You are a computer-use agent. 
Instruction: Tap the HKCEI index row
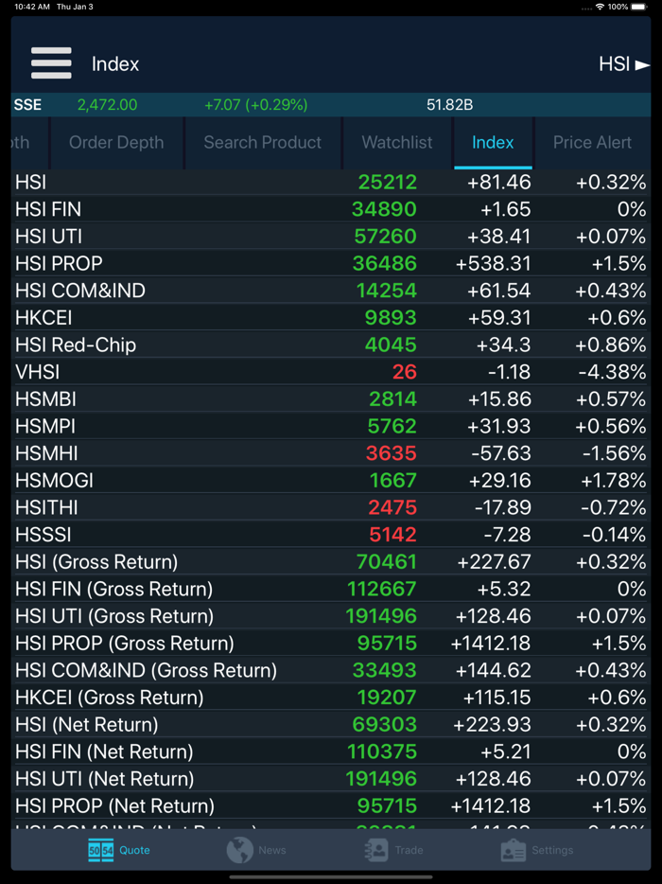tap(331, 318)
